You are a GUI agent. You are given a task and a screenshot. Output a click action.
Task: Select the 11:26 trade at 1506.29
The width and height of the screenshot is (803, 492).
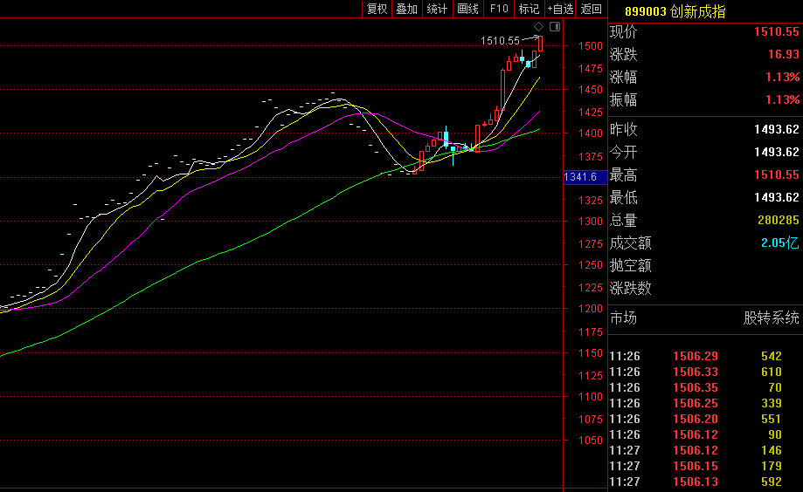click(x=703, y=356)
